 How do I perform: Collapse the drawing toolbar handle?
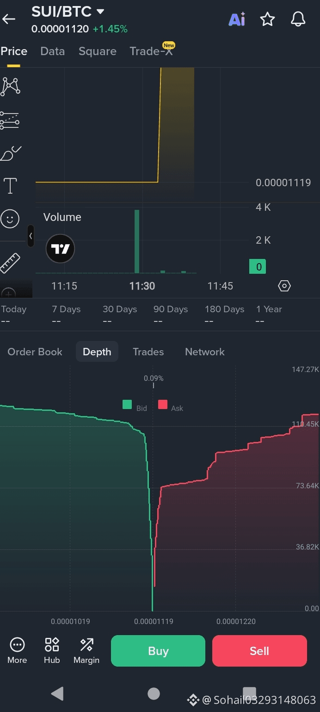[x=31, y=236]
